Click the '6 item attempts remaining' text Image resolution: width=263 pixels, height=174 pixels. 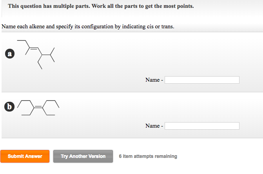coord(148,156)
